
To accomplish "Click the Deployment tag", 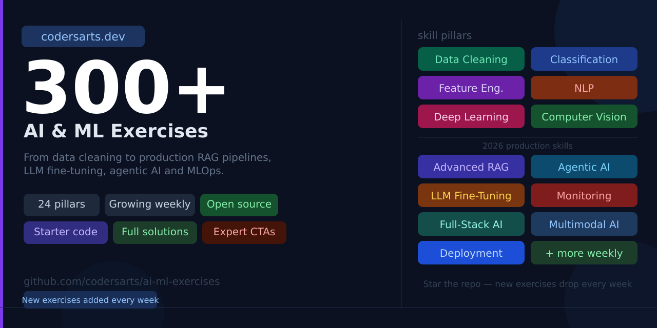I will coord(471,253).
